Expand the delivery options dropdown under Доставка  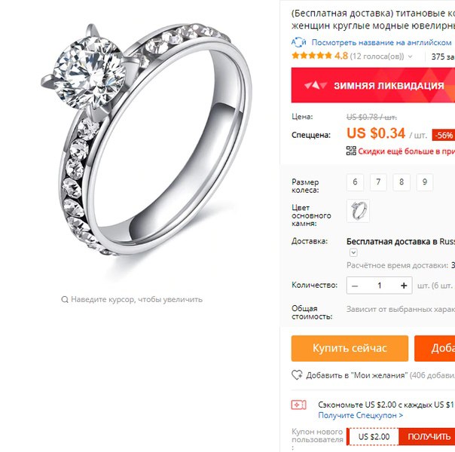(x=353, y=252)
